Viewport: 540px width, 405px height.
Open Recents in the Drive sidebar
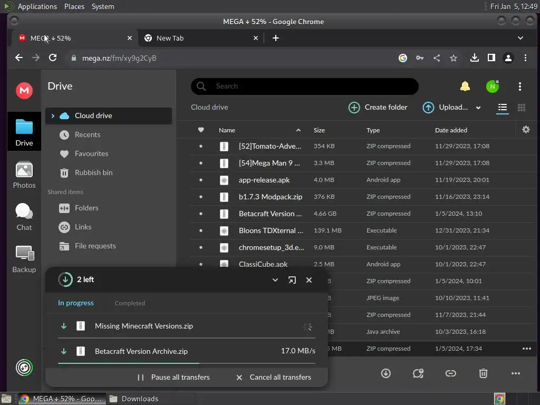(x=109, y=134)
